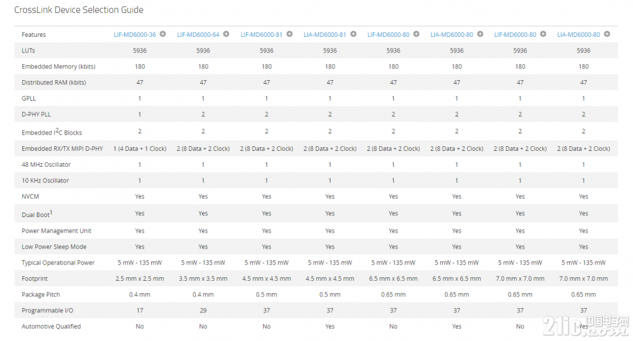Open the LIF-MD6000-36 device link
The image size is (633, 341).
coord(135,35)
